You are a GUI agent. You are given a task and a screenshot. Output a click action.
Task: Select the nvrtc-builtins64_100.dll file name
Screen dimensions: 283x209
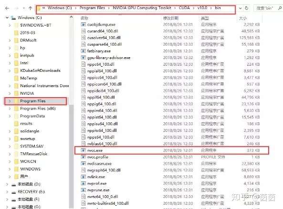pos(108,203)
